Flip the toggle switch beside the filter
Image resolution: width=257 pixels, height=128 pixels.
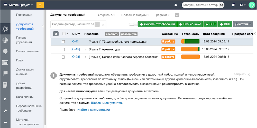pos(133,24)
